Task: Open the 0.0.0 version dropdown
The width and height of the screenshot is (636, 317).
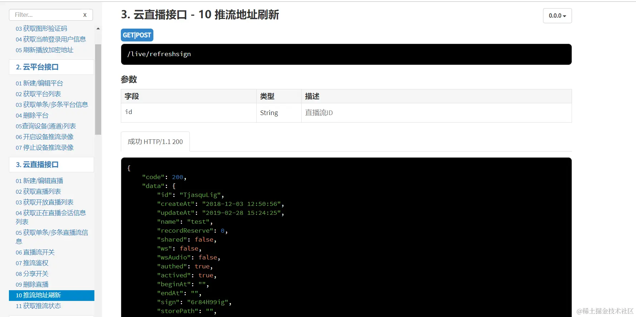Action: click(x=557, y=16)
